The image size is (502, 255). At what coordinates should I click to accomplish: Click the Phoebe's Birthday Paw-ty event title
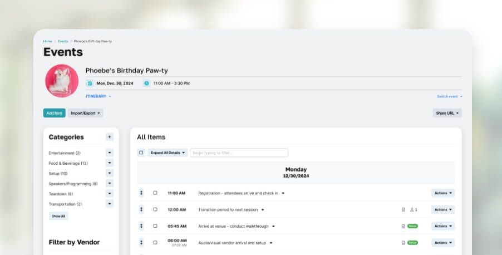click(126, 71)
